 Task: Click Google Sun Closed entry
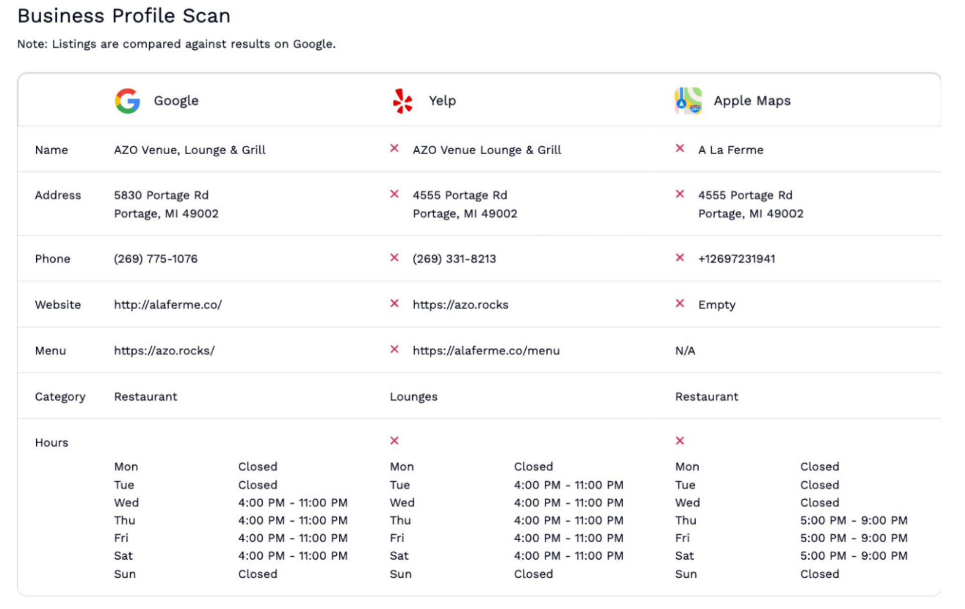(257, 574)
